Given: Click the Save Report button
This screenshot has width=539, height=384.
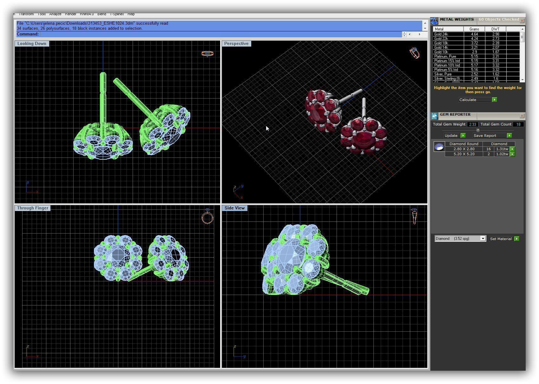Looking at the screenshot, I should click(x=489, y=135).
